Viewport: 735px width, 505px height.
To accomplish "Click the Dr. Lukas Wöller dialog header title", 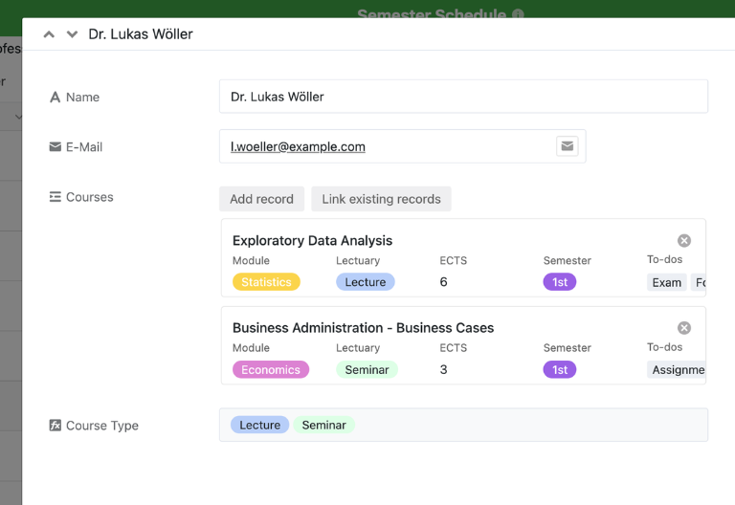I will [141, 34].
